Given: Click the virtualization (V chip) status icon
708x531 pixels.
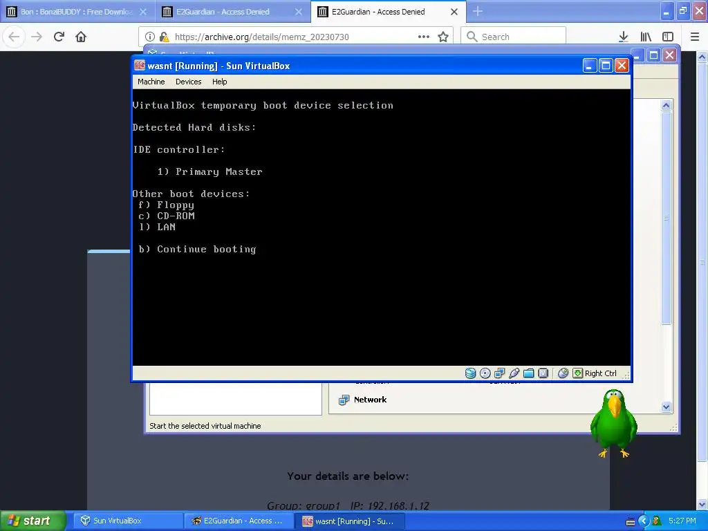Looking at the screenshot, I should (x=543, y=373).
